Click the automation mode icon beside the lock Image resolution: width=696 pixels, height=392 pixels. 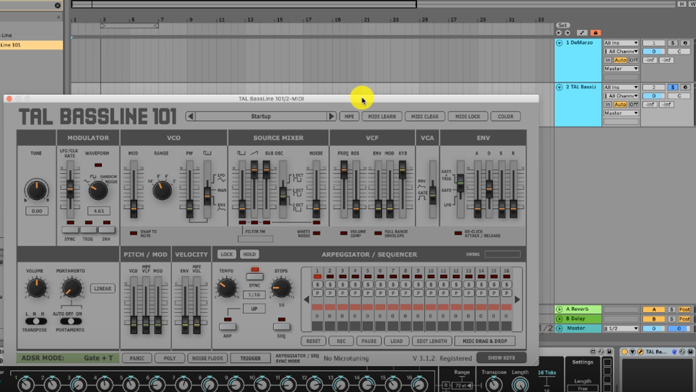pyautogui.click(x=582, y=33)
